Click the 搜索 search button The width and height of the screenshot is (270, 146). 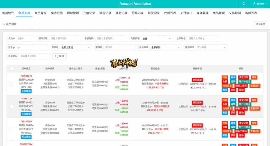click(60, 56)
